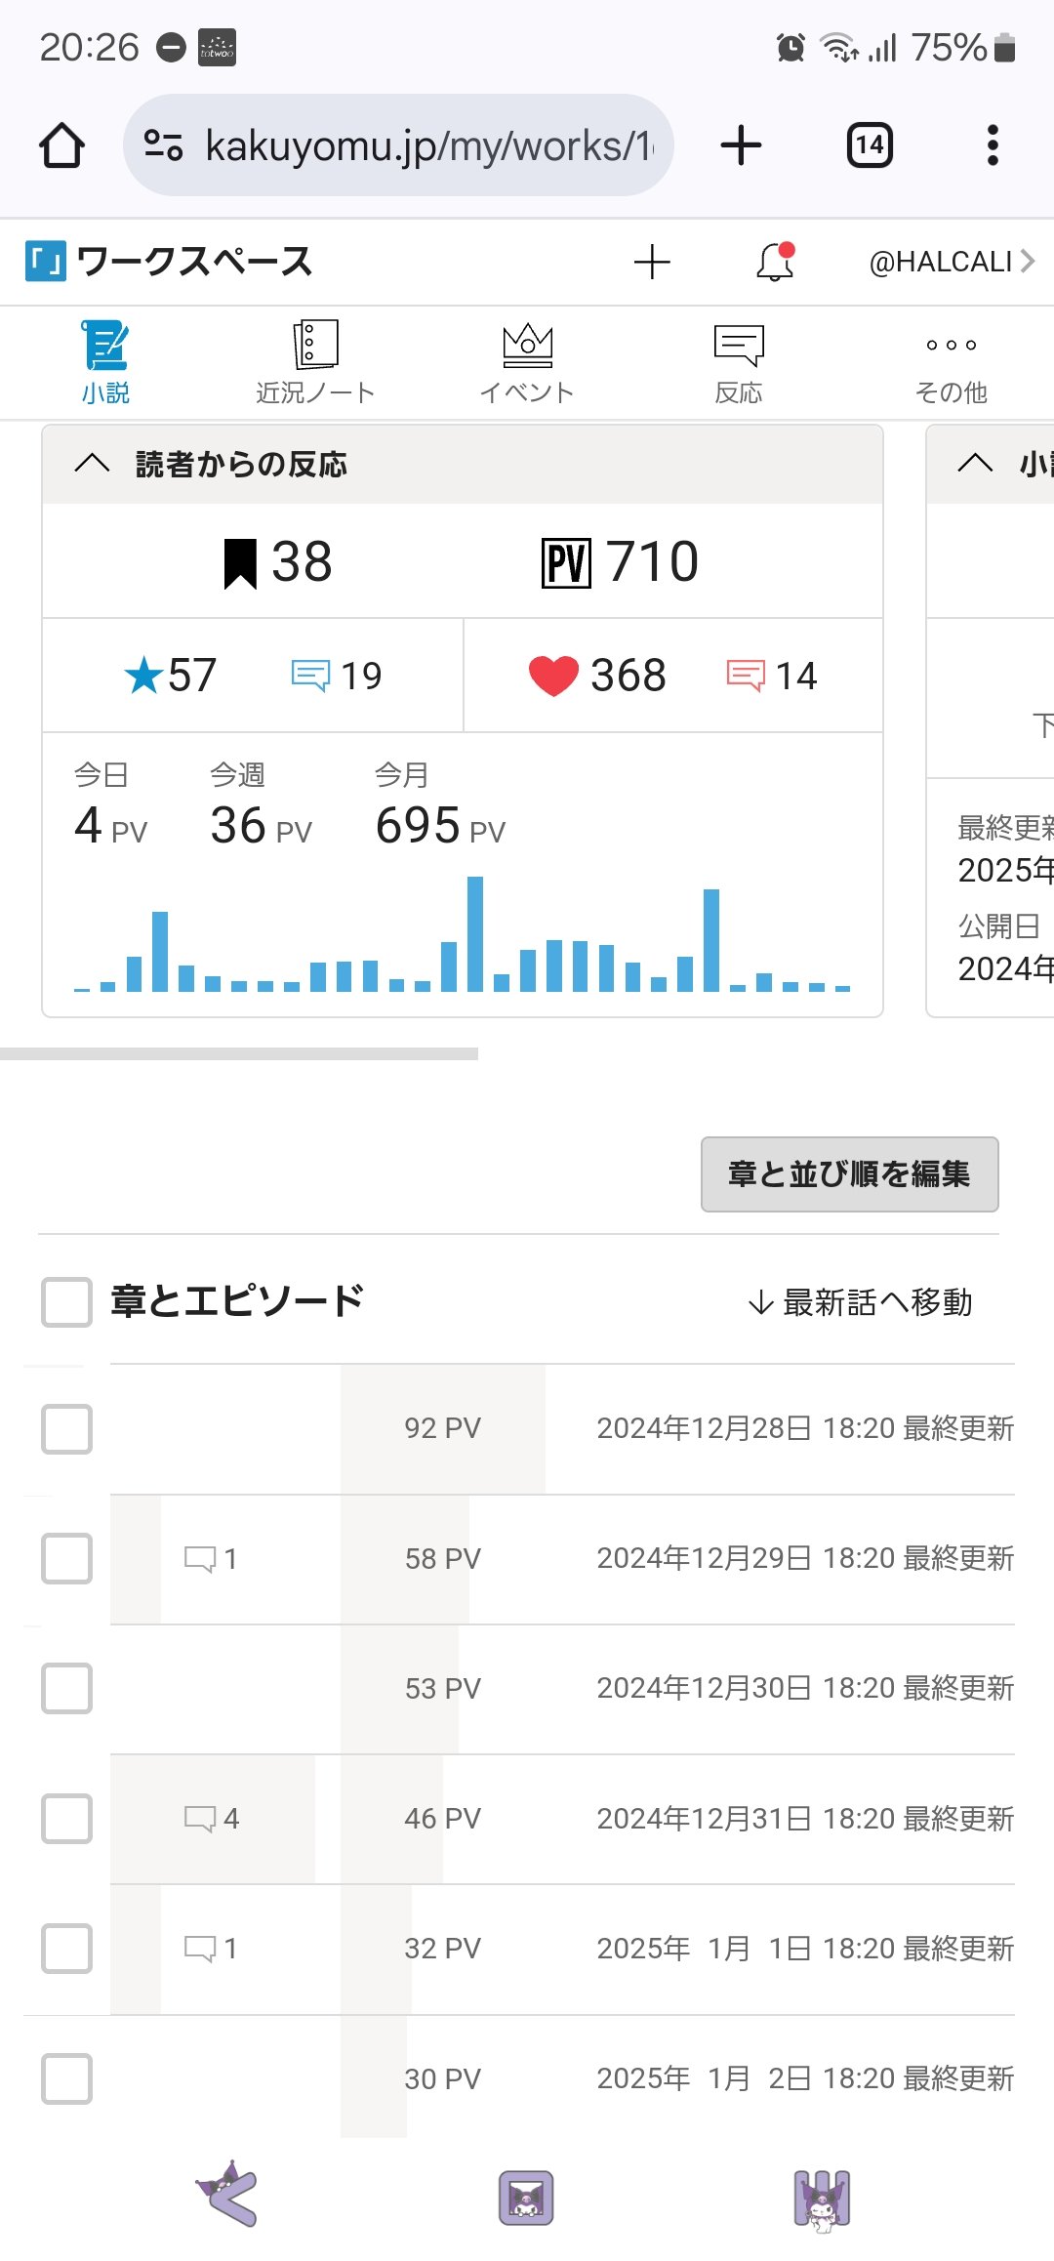
Task: Click the 章と並び順を編集 button
Action: pyautogui.click(x=849, y=1173)
